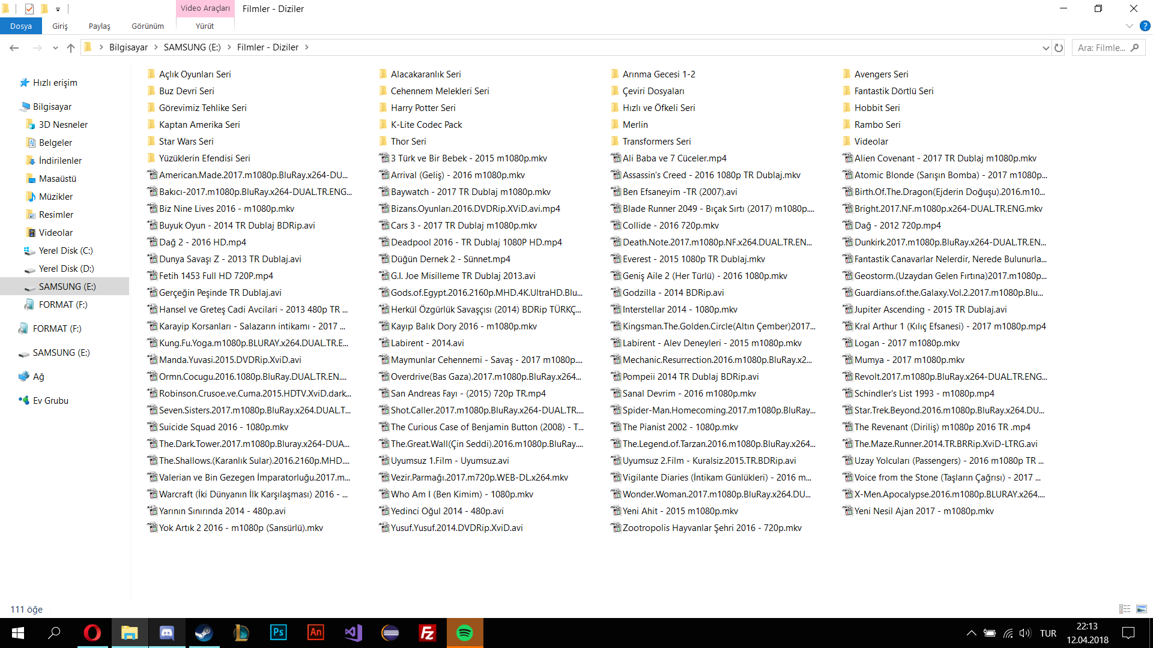
Task: Select Ağ in the navigation pane
Action: coord(38,377)
